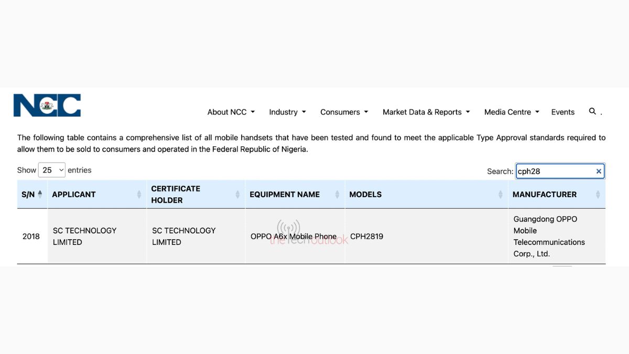
Task: Sort the Equipment Name column via arrows
Action: pyautogui.click(x=338, y=195)
